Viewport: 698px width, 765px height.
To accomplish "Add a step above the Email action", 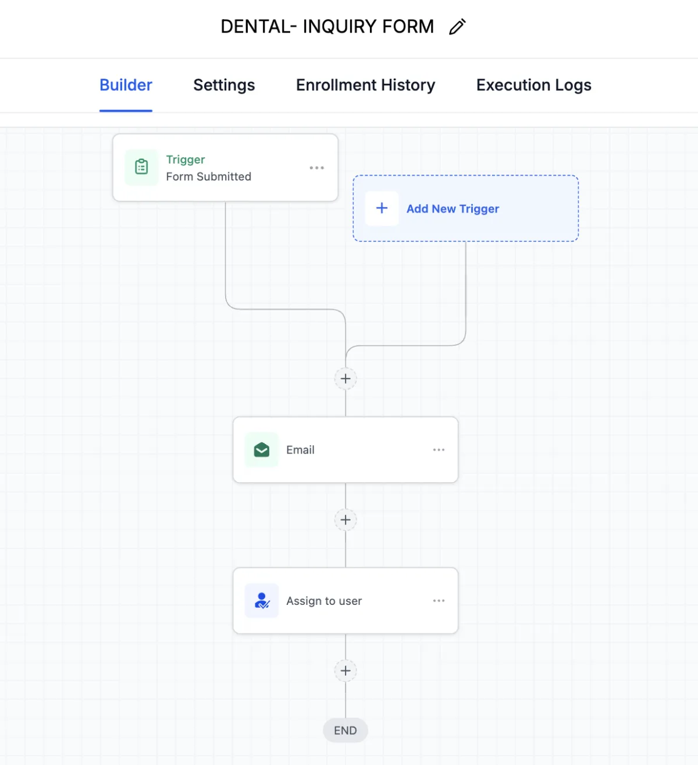I will (x=346, y=379).
